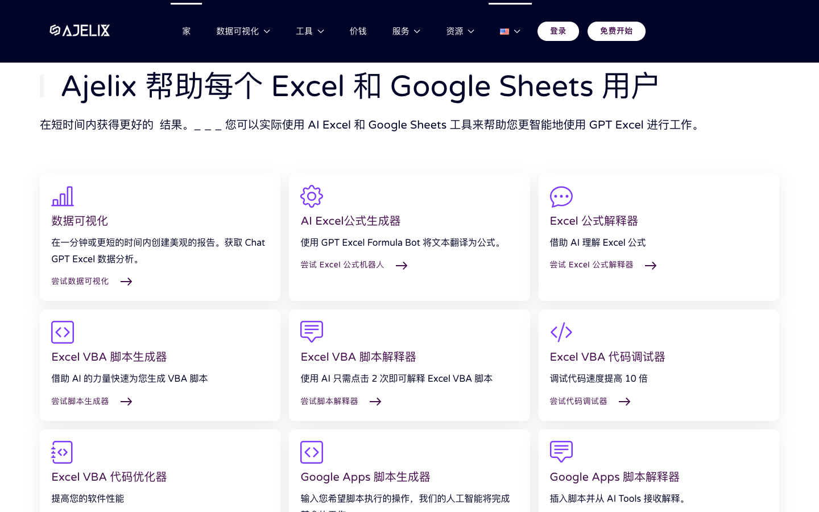The image size is (819, 512).
Task: Go to the 家 home menu item
Action: point(186,31)
